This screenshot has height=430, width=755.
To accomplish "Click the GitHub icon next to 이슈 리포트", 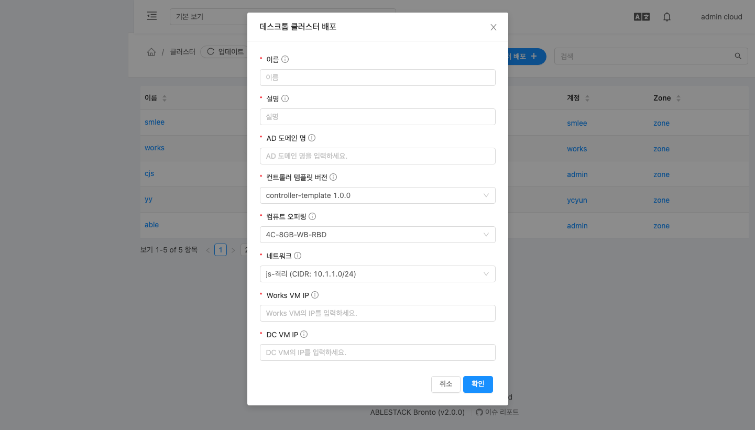I will [479, 412].
